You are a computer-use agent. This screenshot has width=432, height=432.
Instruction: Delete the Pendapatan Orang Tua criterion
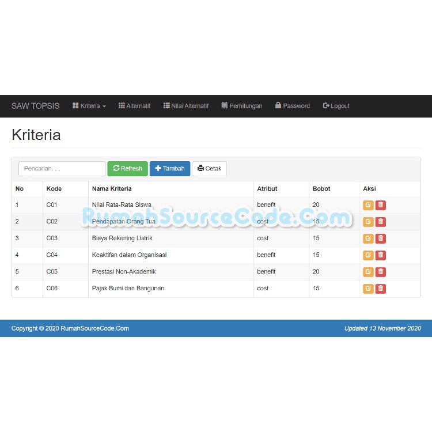pyautogui.click(x=381, y=222)
